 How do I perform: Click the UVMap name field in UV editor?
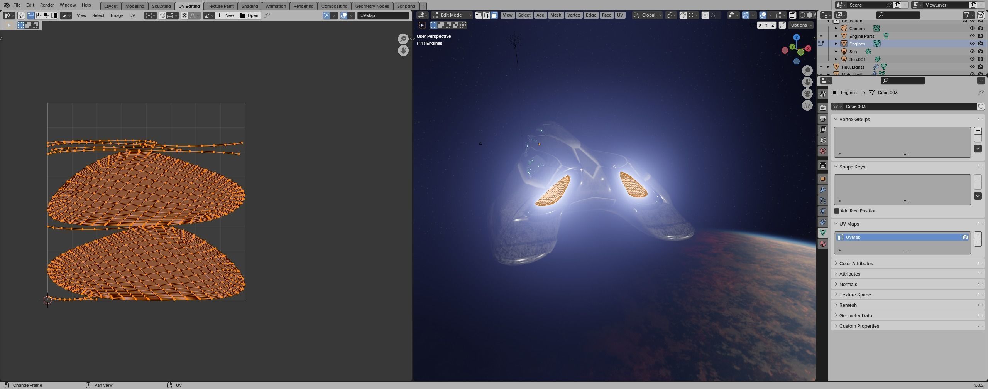[x=383, y=15]
